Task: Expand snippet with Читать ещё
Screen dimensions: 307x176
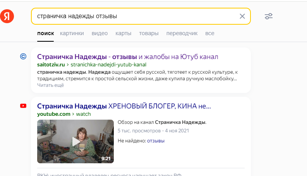Action: pos(50,85)
